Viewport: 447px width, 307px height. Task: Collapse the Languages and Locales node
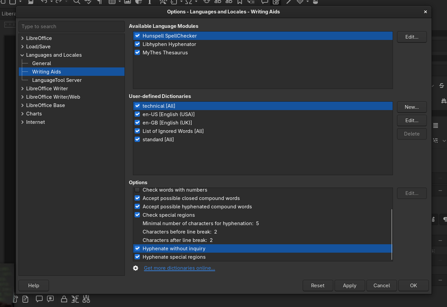pos(22,55)
